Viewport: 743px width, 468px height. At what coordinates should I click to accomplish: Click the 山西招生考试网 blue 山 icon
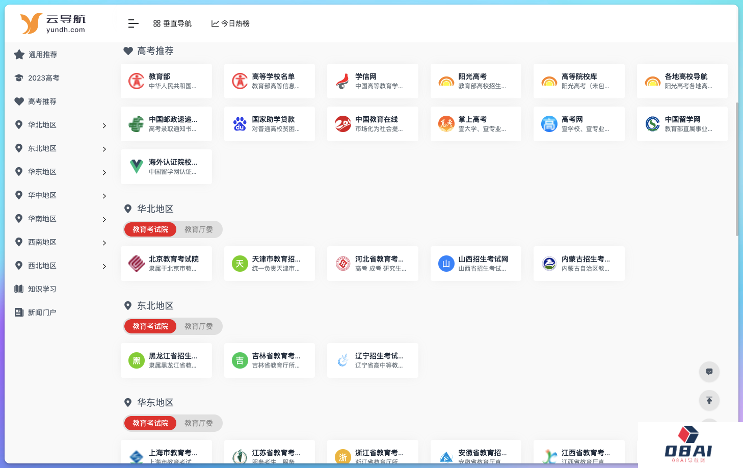[446, 264]
